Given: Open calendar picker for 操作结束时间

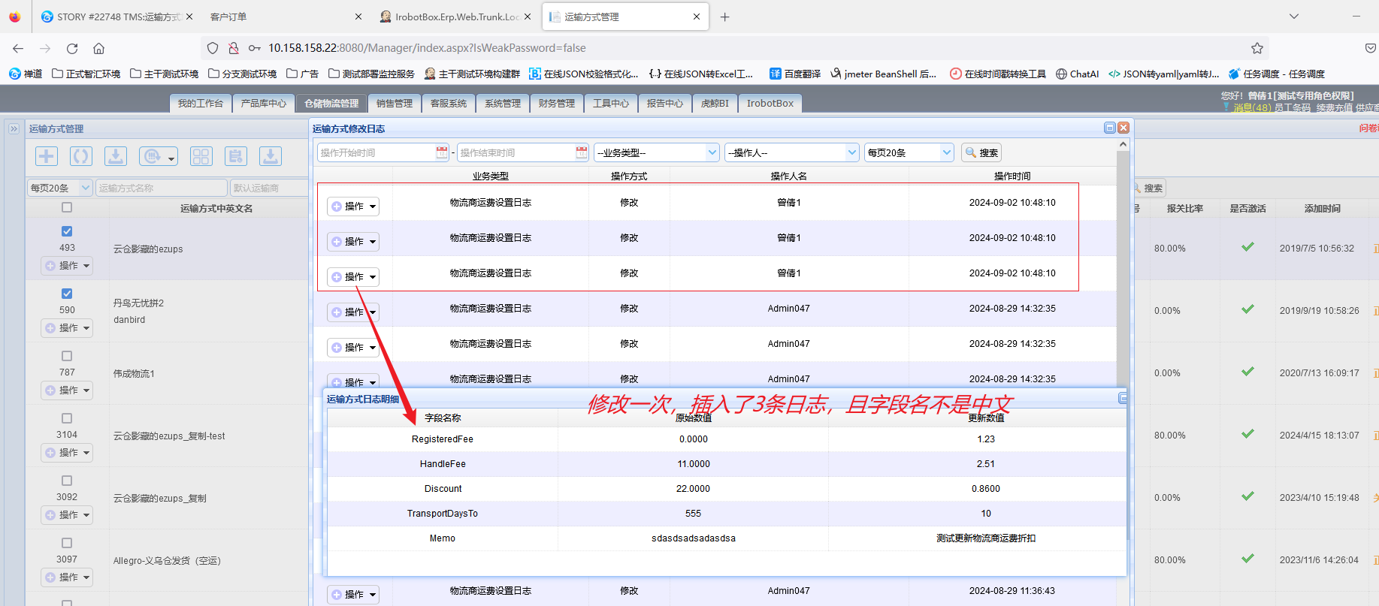Looking at the screenshot, I should pyautogui.click(x=582, y=152).
